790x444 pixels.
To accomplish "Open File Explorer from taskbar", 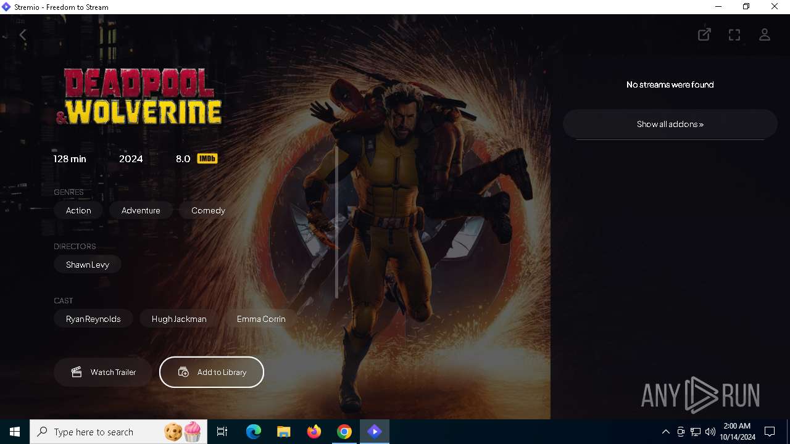I will click(284, 432).
